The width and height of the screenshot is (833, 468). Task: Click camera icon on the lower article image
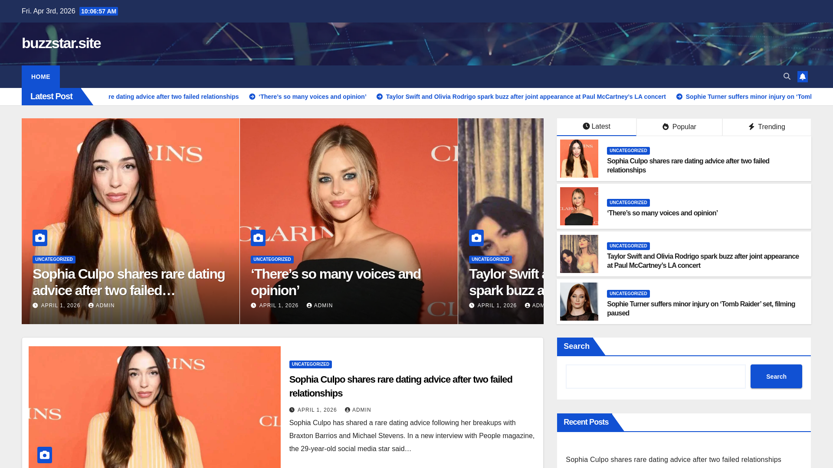(x=45, y=455)
